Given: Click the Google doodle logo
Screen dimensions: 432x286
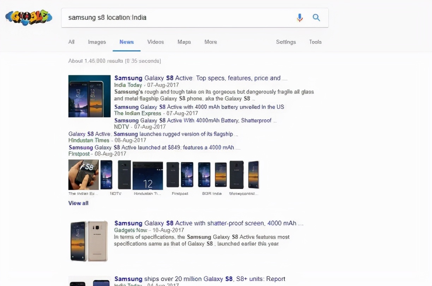Looking at the screenshot, I should [29, 18].
